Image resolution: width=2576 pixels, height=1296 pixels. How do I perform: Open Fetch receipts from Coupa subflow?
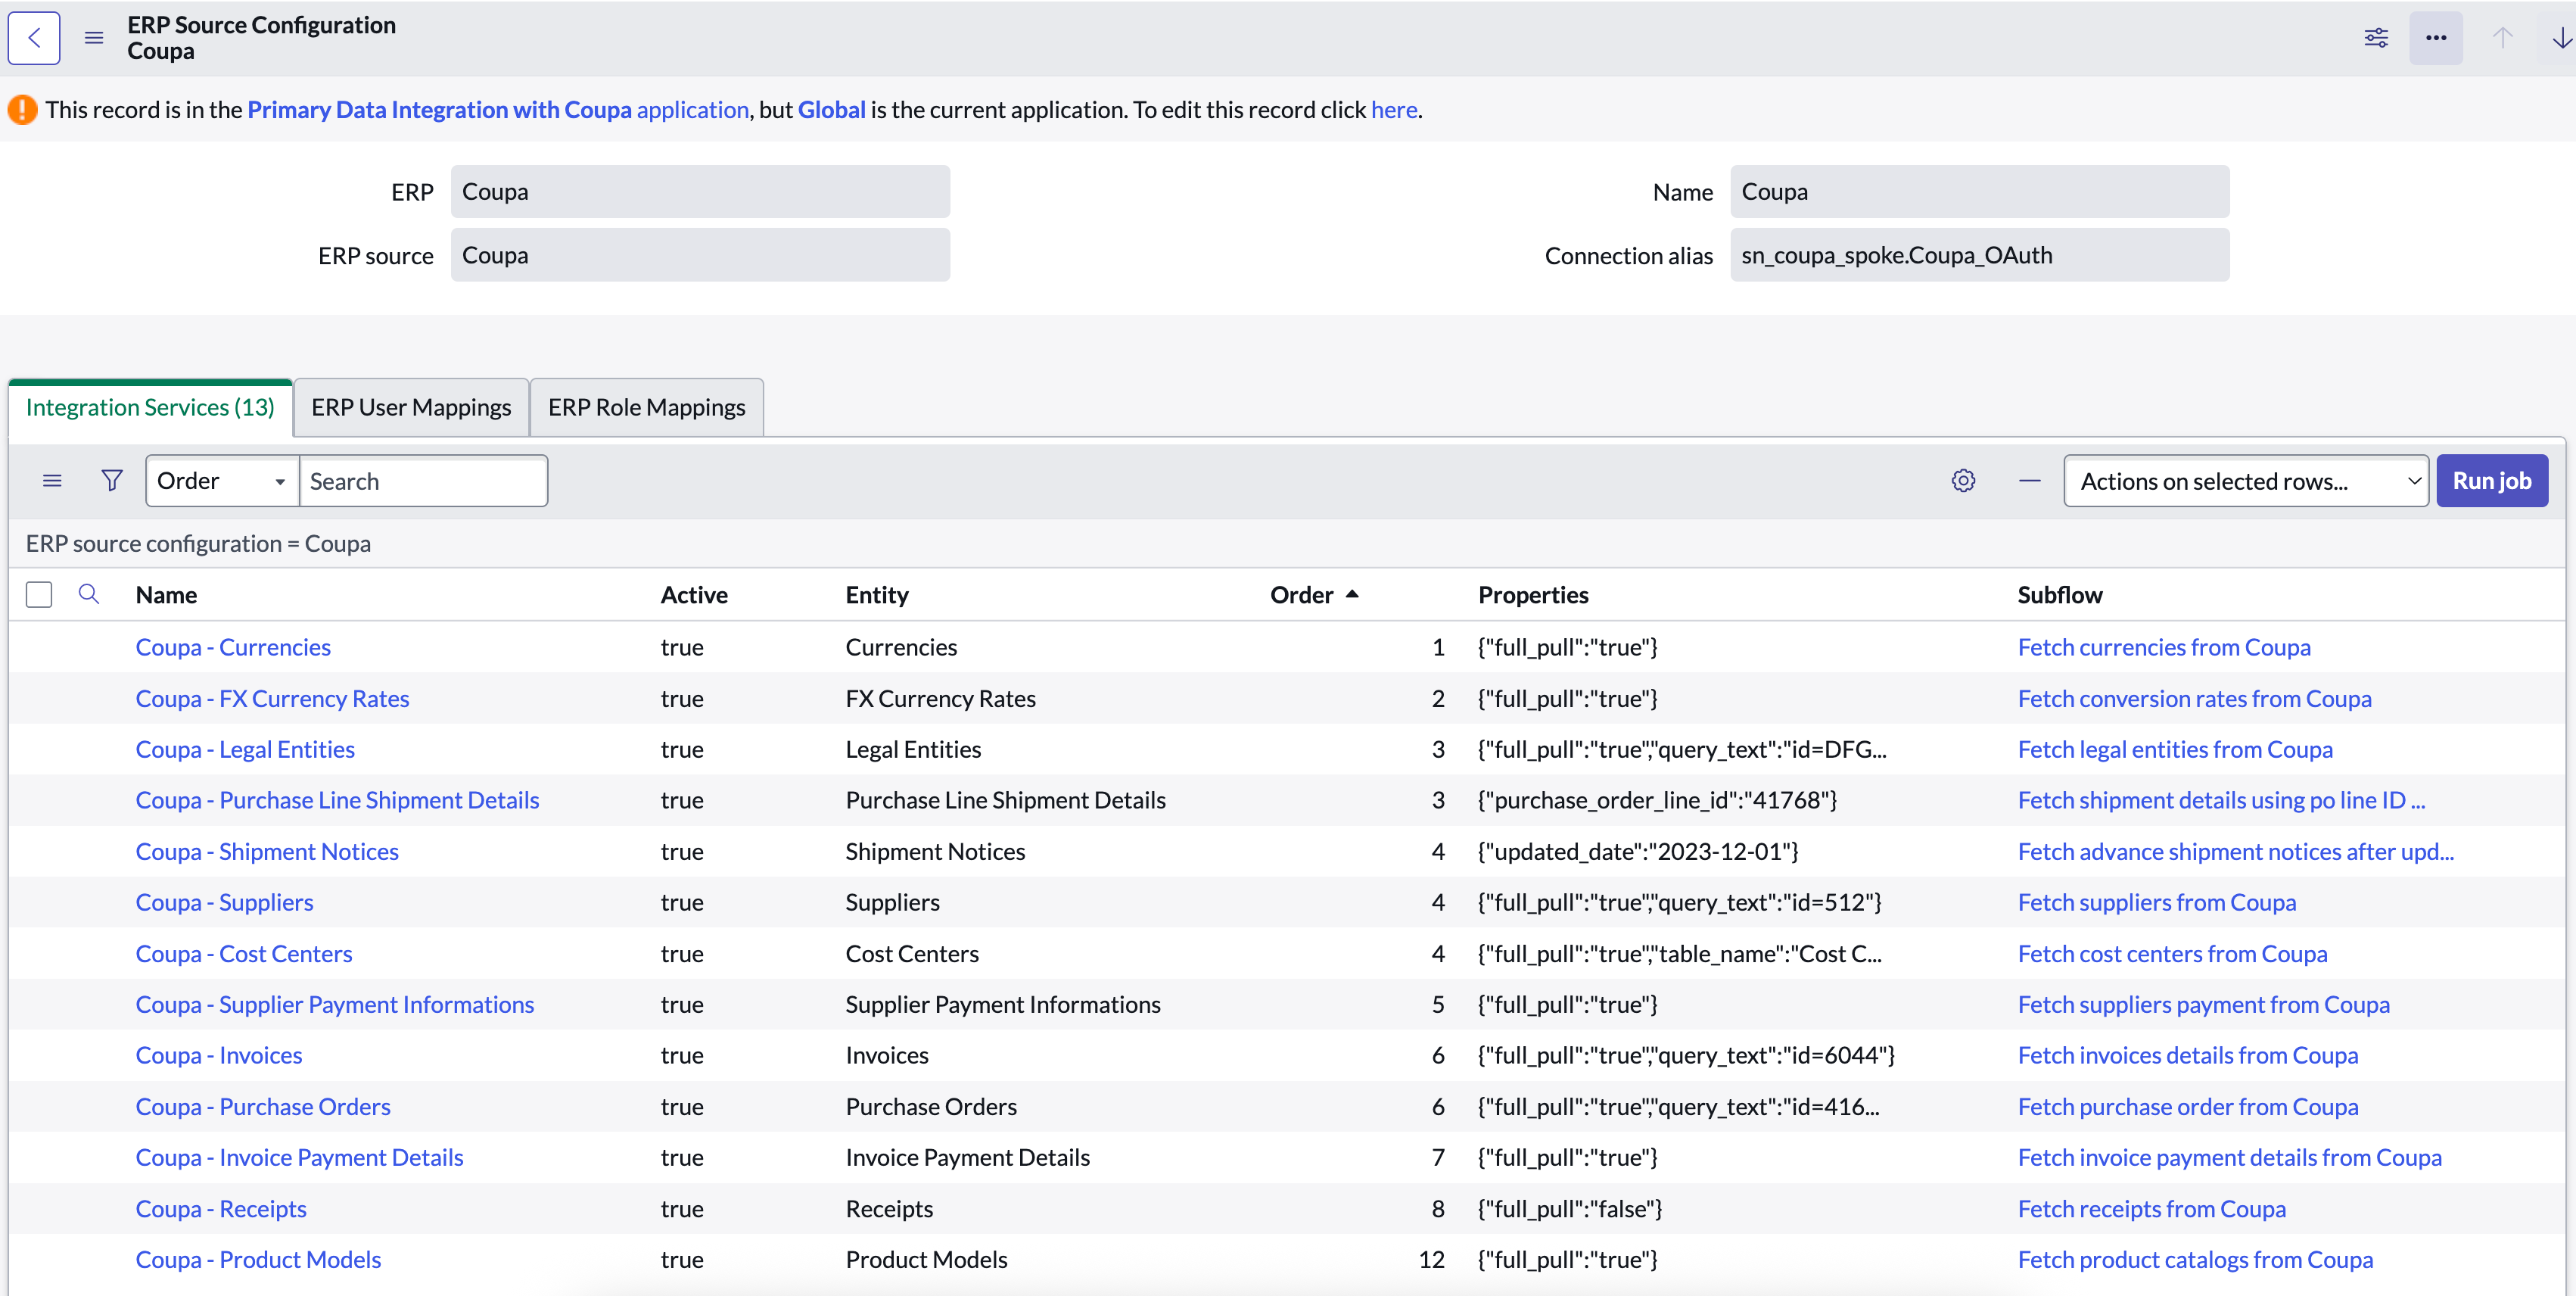click(2152, 1208)
